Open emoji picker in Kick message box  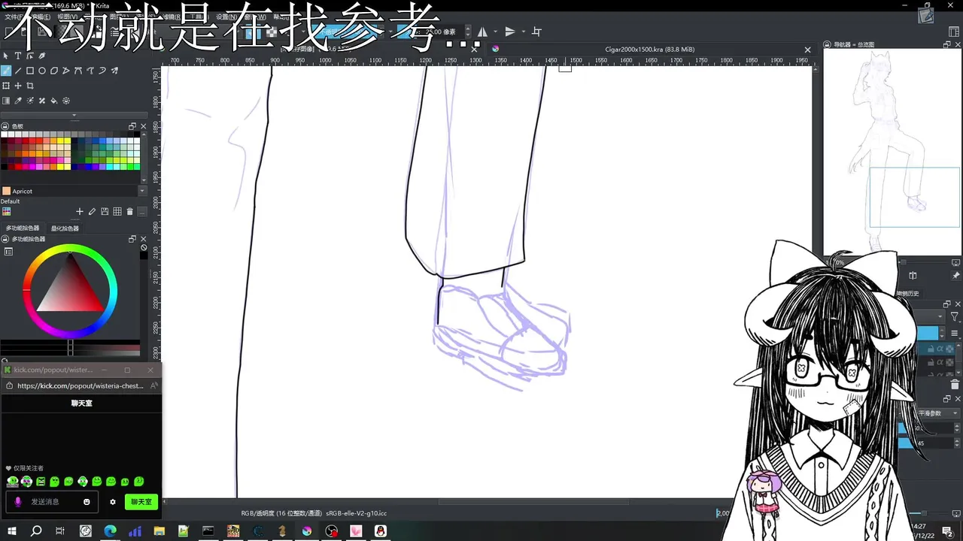(x=87, y=502)
